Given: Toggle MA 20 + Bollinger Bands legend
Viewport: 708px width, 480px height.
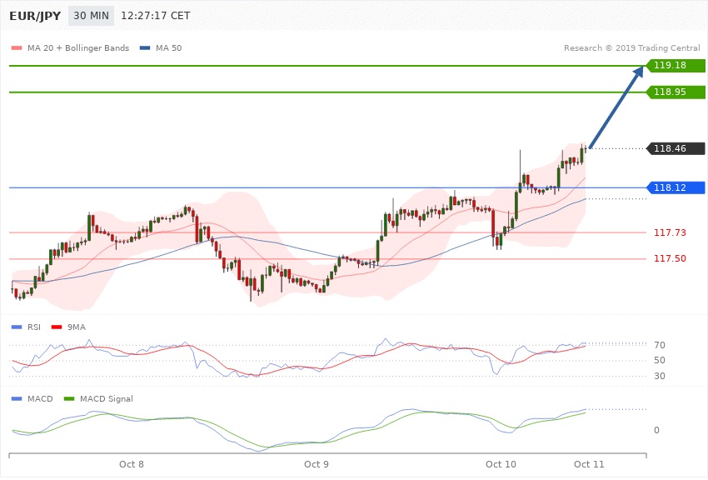Looking at the screenshot, I should pyautogui.click(x=71, y=47).
